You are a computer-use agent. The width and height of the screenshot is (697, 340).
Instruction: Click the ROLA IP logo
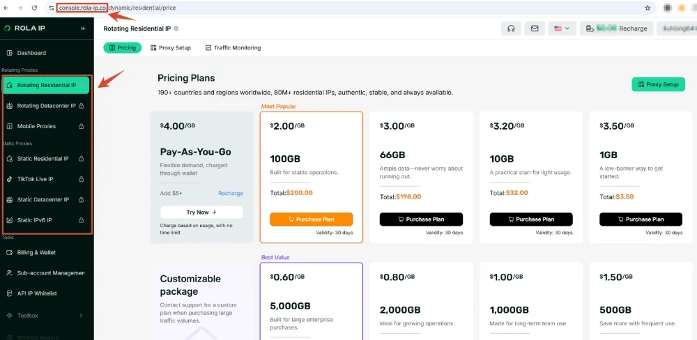(25, 29)
